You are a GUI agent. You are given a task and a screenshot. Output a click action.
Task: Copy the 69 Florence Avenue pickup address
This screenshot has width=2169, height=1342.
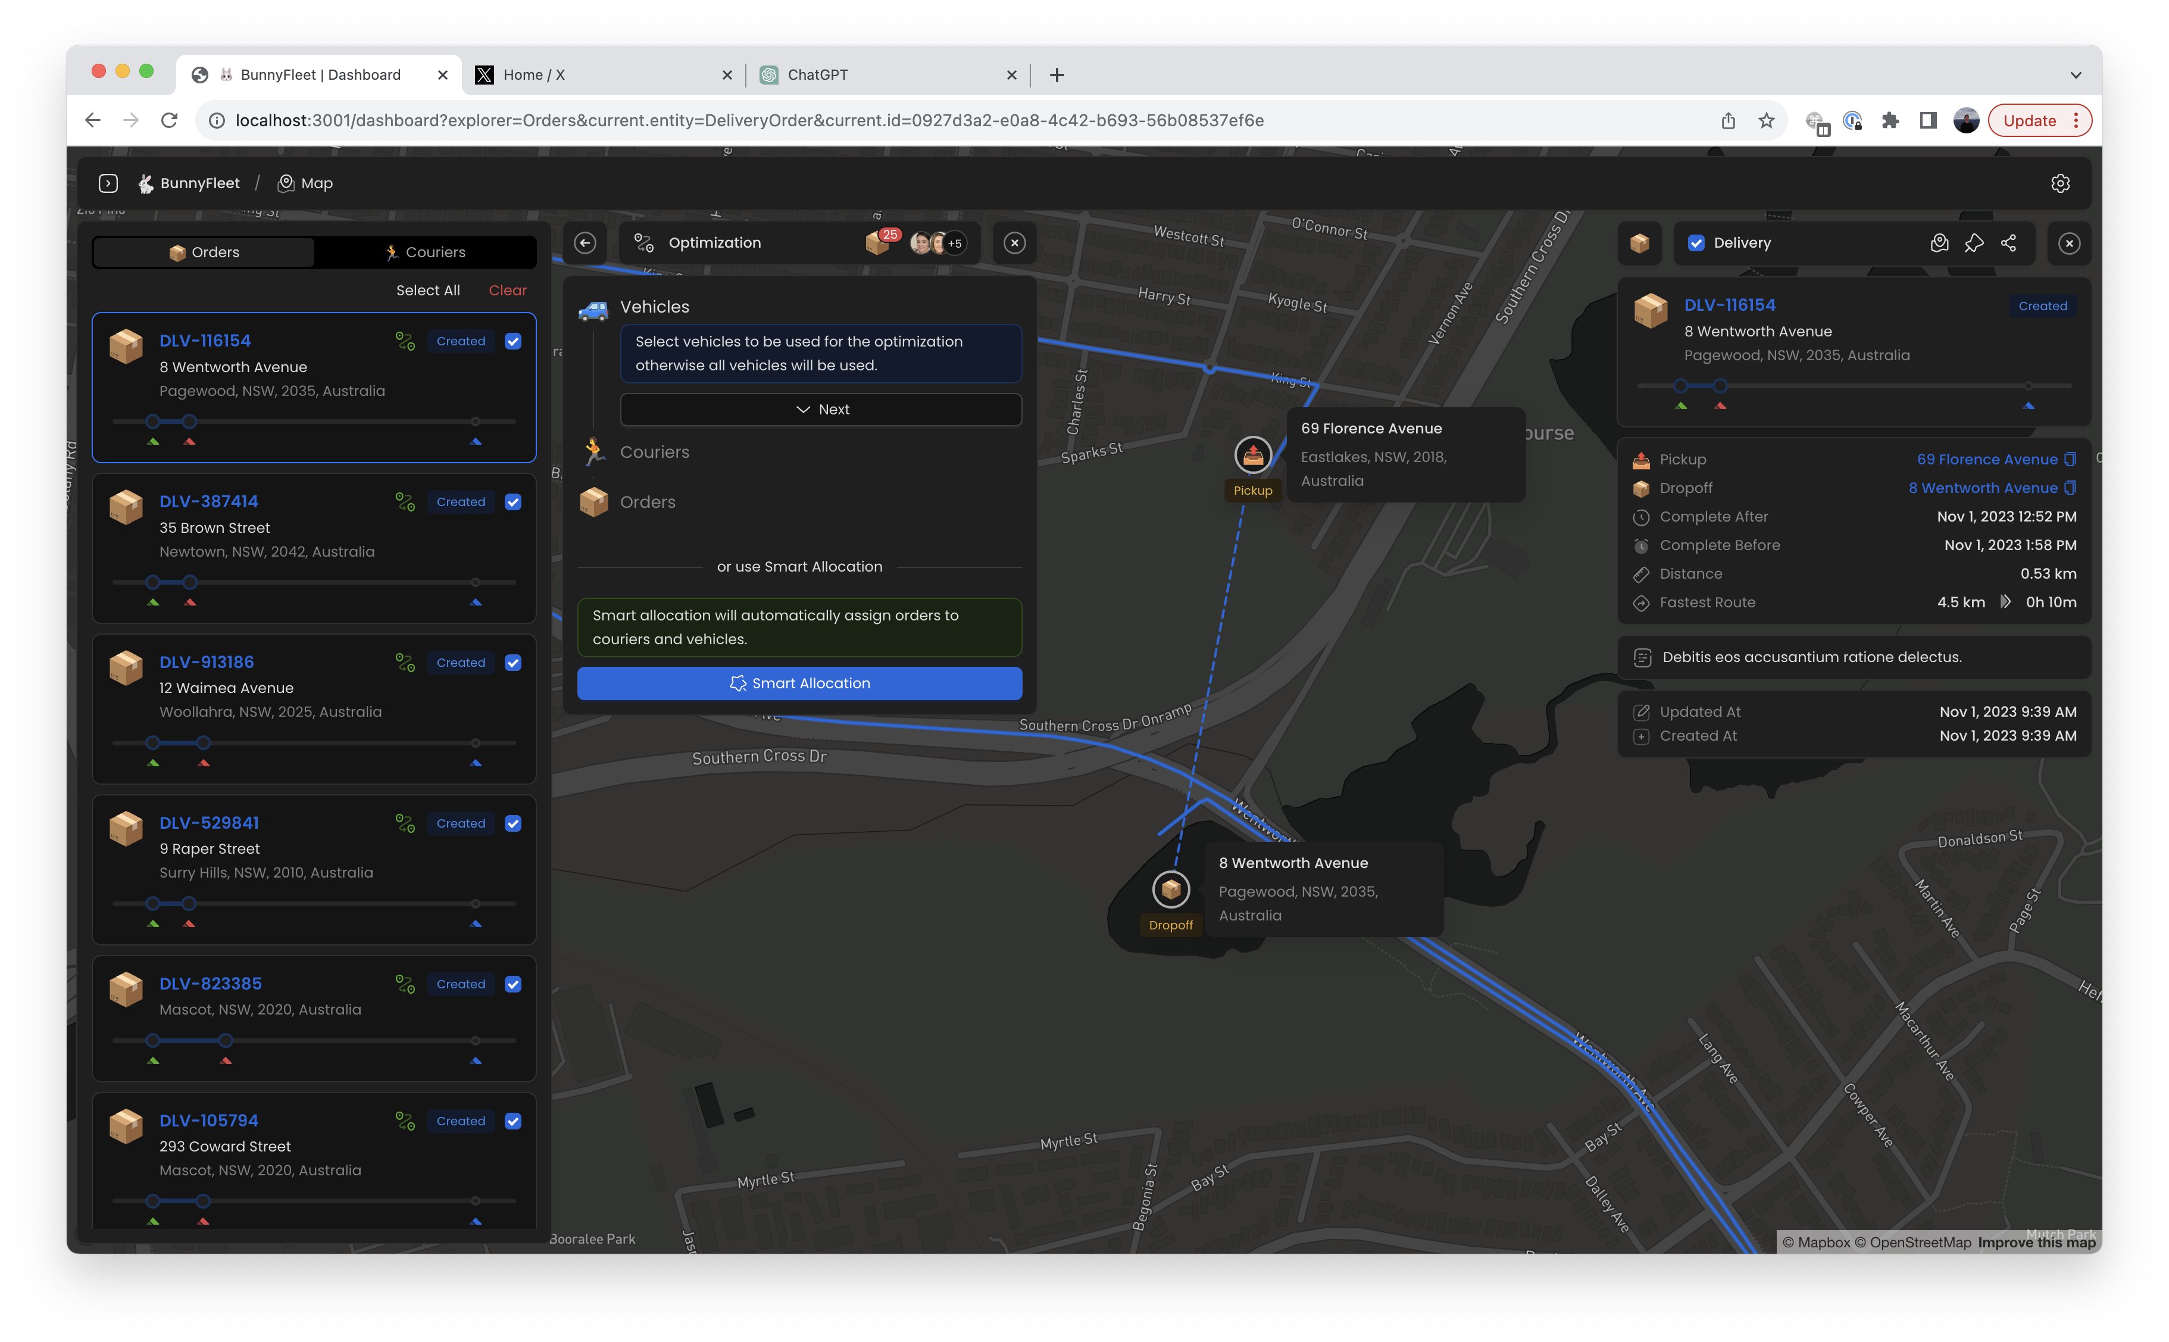coord(2071,460)
